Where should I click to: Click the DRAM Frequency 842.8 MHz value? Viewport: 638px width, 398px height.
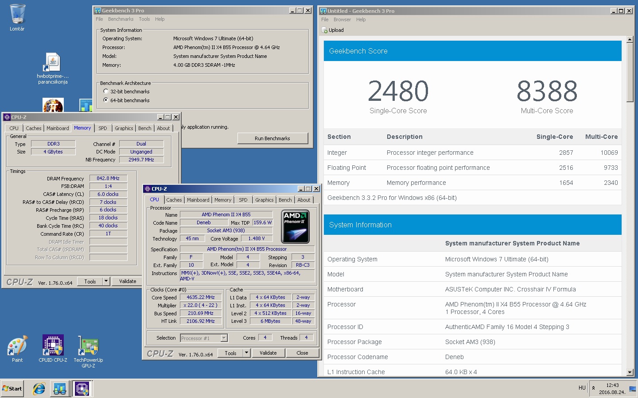(108, 179)
